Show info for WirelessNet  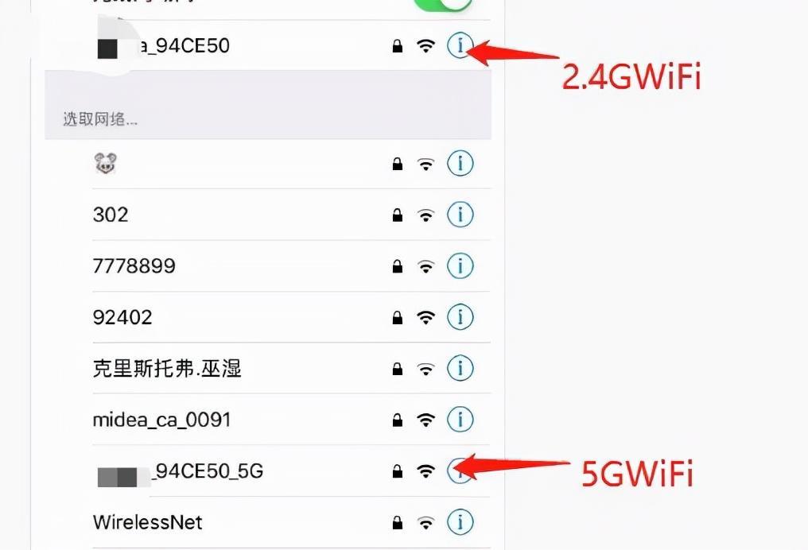coord(460,522)
